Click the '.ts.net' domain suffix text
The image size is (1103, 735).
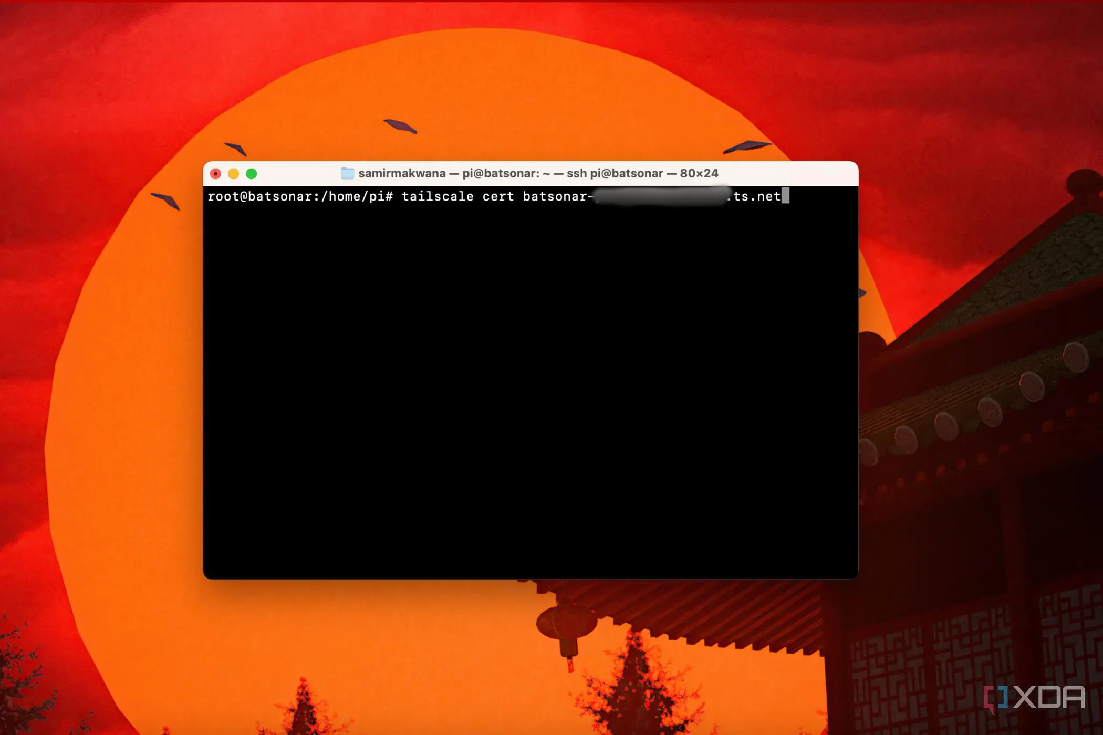[754, 196]
